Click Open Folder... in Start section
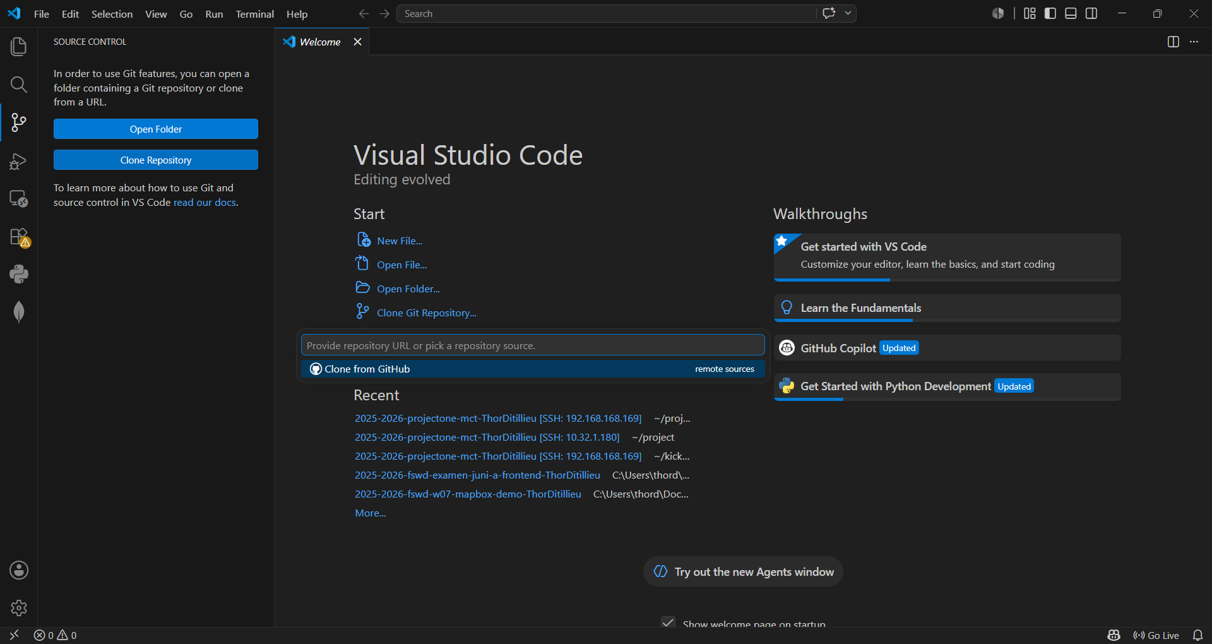The width and height of the screenshot is (1212, 644). tap(408, 289)
